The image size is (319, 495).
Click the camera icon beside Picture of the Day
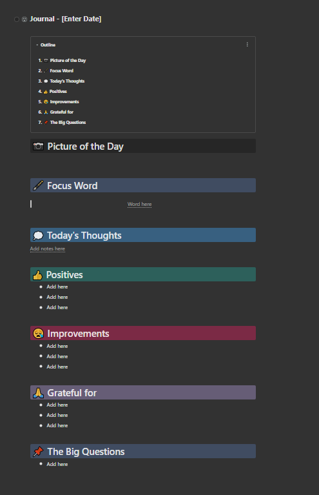tap(39, 146)
